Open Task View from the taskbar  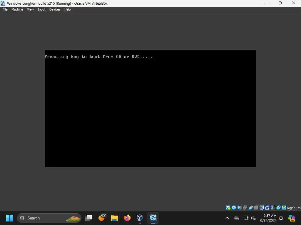coord(88,218)
